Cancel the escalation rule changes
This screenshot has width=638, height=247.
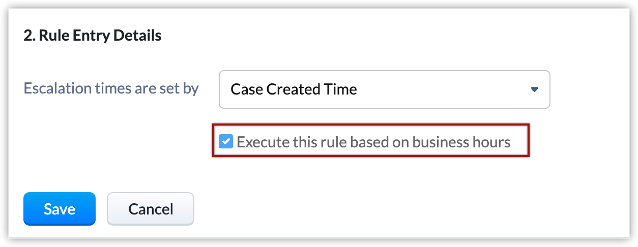click(x=151, y=208)
